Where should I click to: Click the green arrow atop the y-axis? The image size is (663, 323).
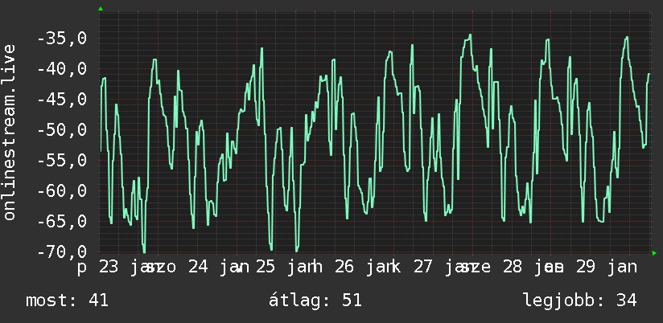pos(101,9)
